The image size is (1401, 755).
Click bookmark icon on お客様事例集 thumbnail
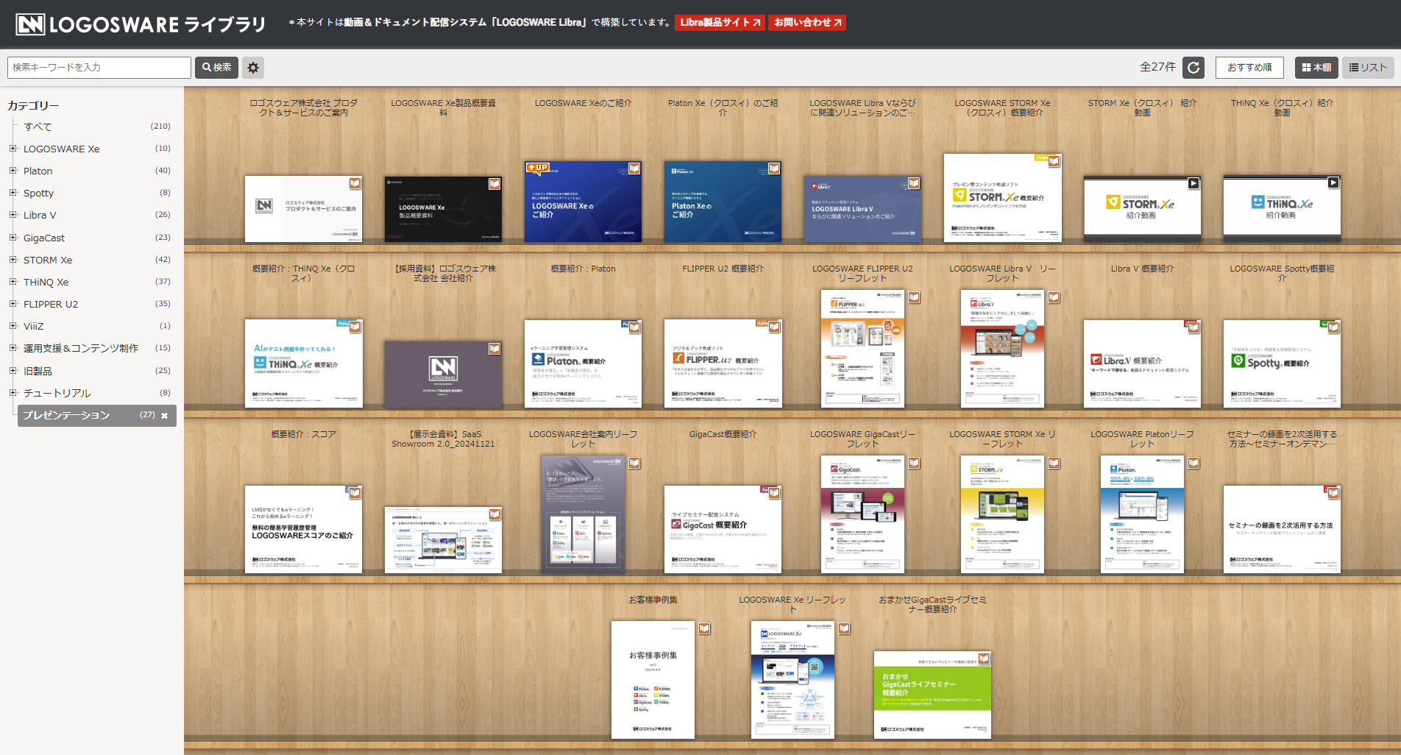704,628
